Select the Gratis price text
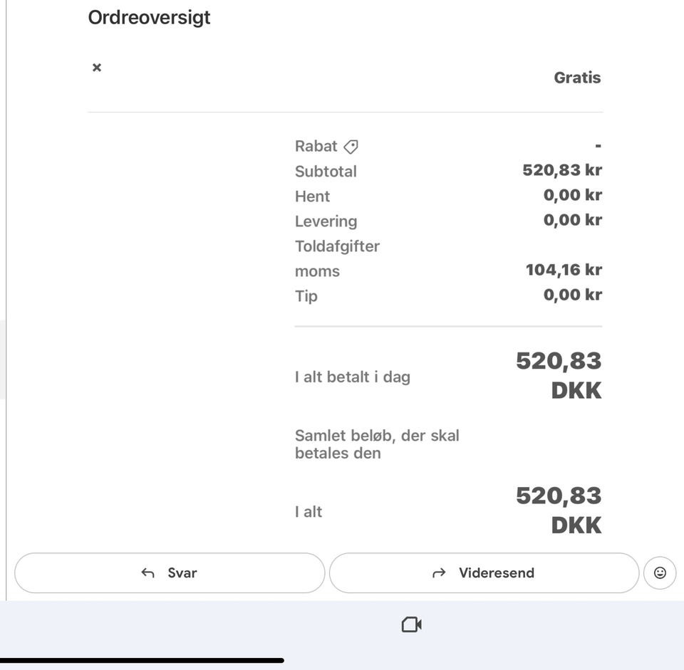Screen dimensions: 684x670 click(x=577, y=78)
